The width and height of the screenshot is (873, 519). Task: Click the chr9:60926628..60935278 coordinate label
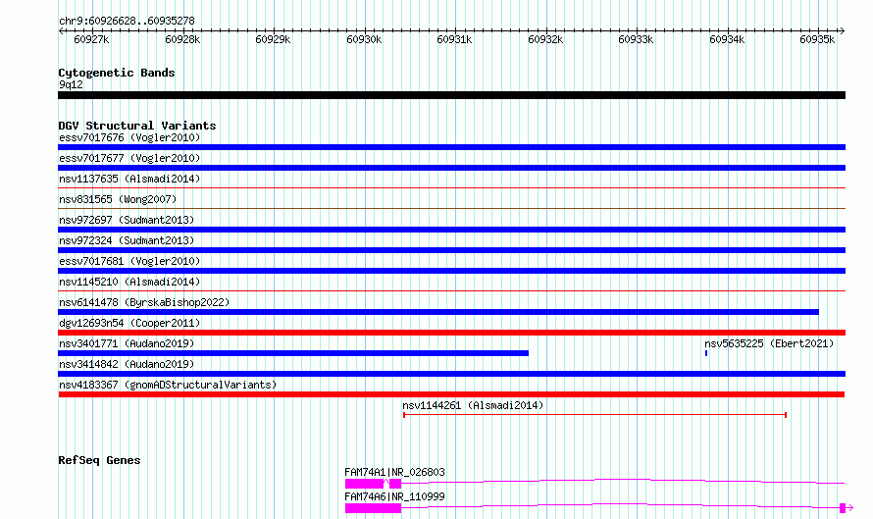[127, 21]
